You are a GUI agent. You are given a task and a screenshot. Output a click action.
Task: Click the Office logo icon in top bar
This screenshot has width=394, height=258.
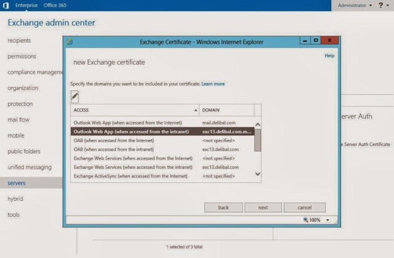[5, 5]
